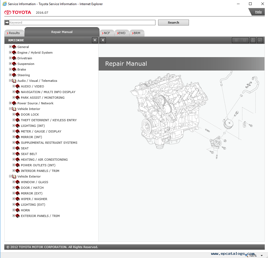Click the open book icon beside Vehicle Interior
Image resolution: width=268 pixels, height=258 pixels.
point(14,109)
